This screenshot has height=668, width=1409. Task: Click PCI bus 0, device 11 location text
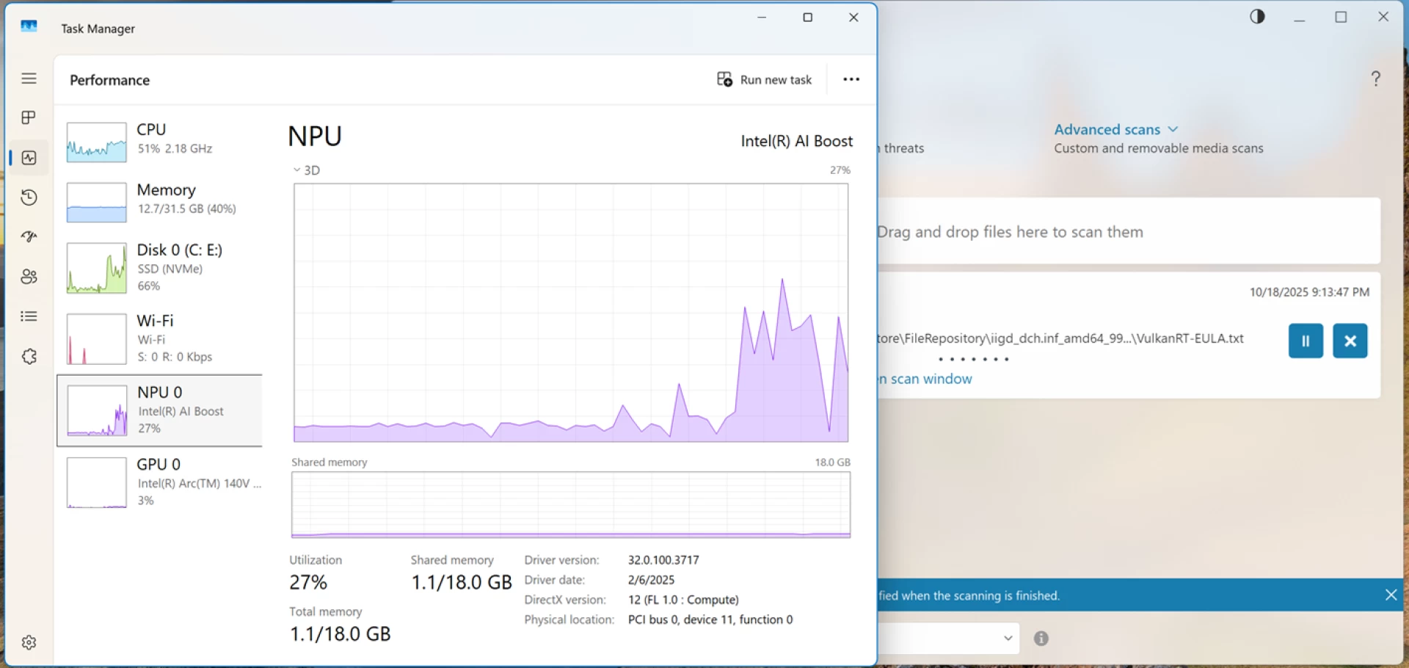[710, 620]
